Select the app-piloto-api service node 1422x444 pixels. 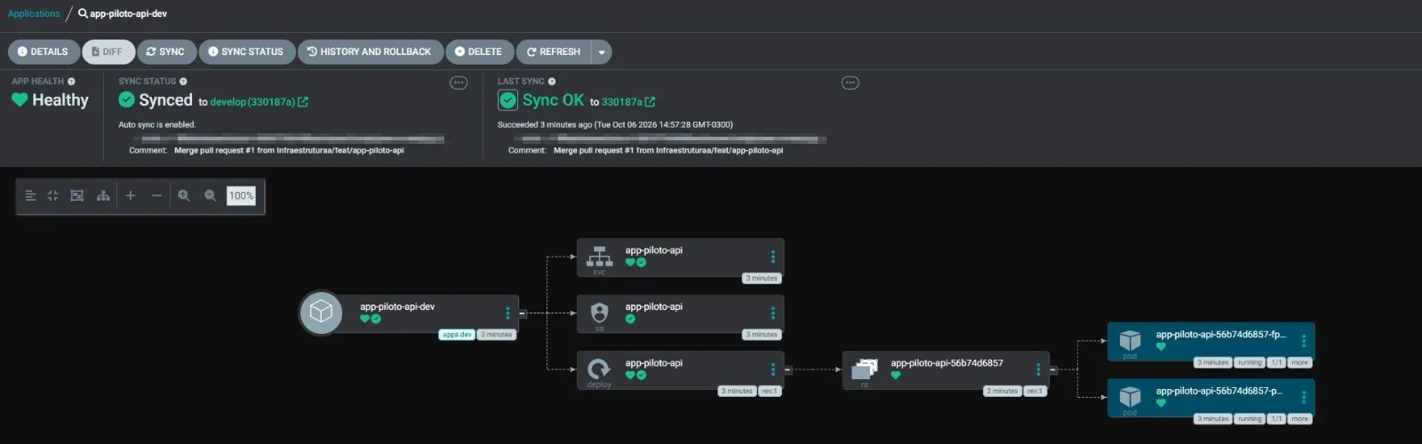click(x=681, y=258)
